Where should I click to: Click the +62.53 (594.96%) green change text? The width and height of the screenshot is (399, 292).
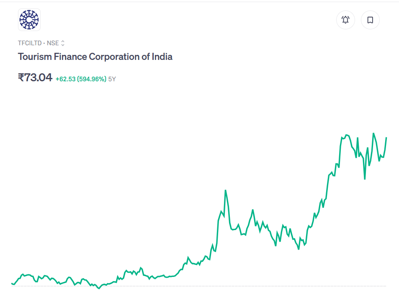coord(81,79)
